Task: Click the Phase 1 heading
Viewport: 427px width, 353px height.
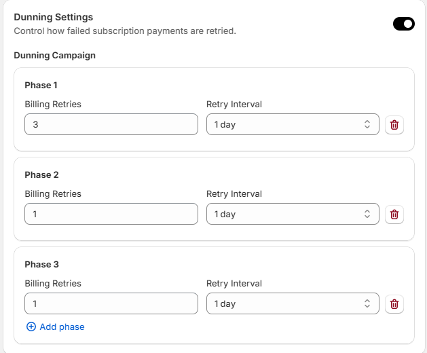Action: pyautogui.click(x=41, y=85)
